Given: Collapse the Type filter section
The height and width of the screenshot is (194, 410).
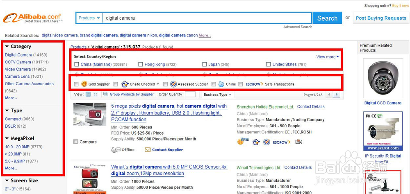Looking at the screenshot, I should tap(7, 111).
